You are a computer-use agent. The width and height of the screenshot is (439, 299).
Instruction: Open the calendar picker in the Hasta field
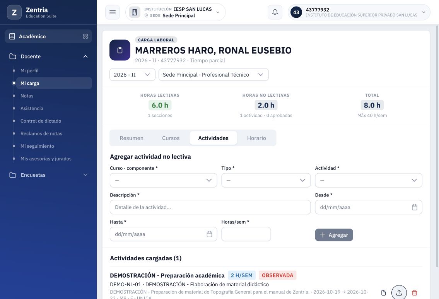click(x=209, y=234)
